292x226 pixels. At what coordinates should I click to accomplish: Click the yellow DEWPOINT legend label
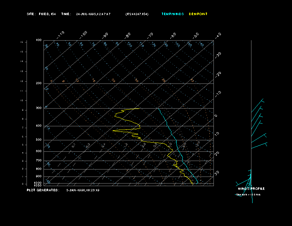coord(198,14)
